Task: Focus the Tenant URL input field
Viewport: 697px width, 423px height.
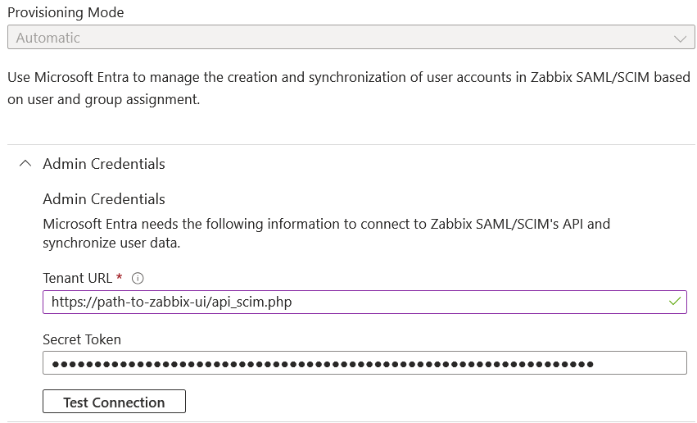Action: (x=364, y=302)
